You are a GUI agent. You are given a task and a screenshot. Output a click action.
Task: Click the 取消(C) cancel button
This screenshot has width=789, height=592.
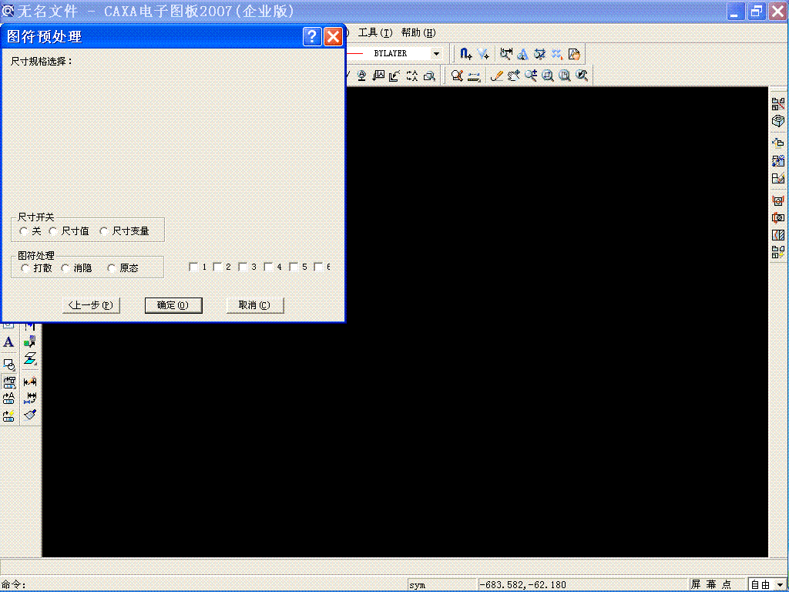click(x=255, y=305)
